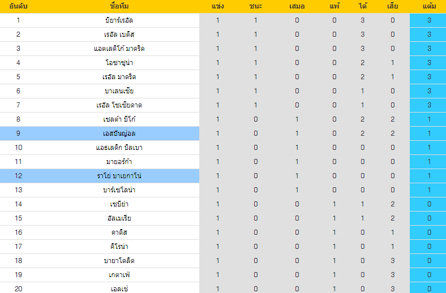The width and height of the screenshot is (446, 293).
Task: Click goals-for cell in โอซาซูน่า row
Action: pyautogui.click(x=362, y=63)
